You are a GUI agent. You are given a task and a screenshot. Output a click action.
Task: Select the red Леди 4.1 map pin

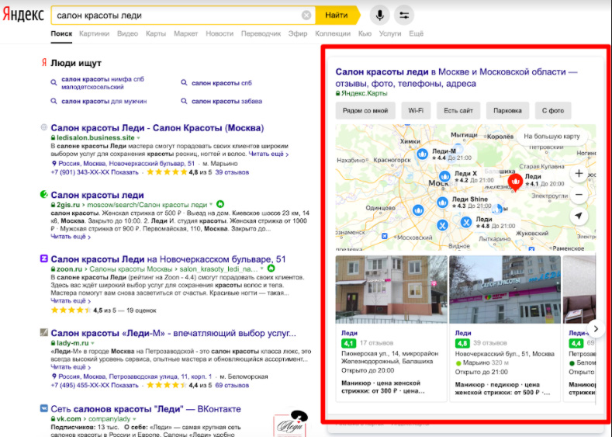point(515,182)
